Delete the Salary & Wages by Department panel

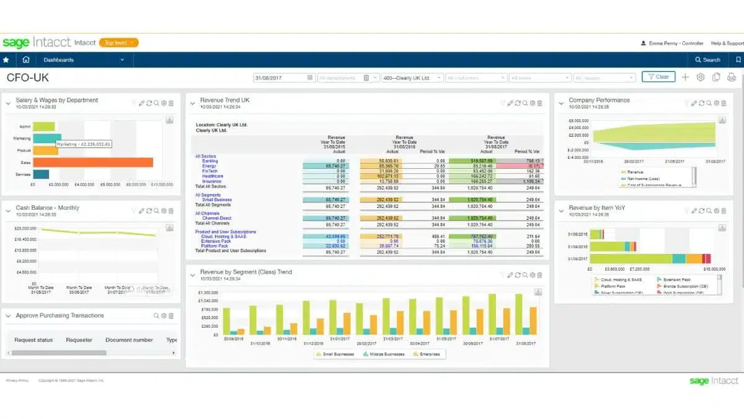pos(171,103)
